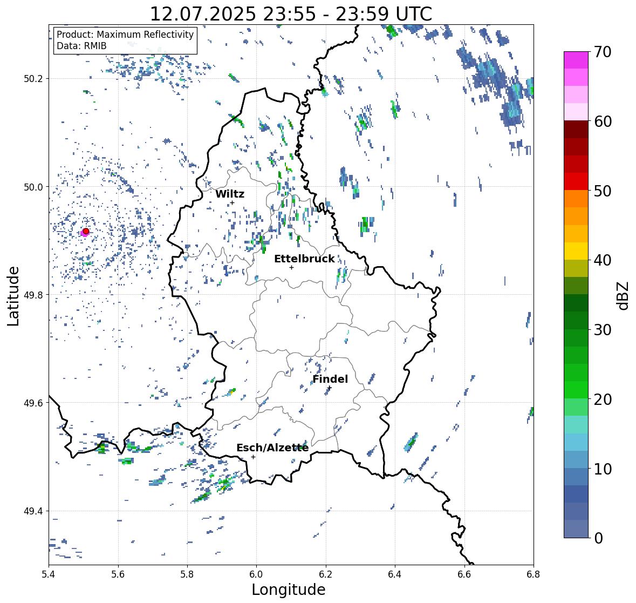Screen dimensions: 636x603
Task: Click the plot title date and time
Action: click(291, 14)
